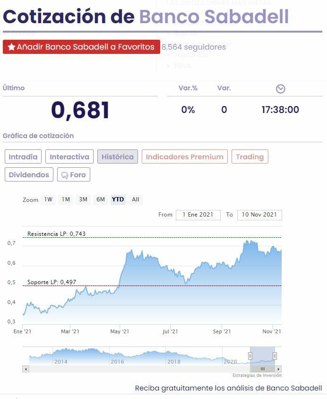Select the 3M zoom range
This screenshot has height=399, width=327.
pos(83,199)
